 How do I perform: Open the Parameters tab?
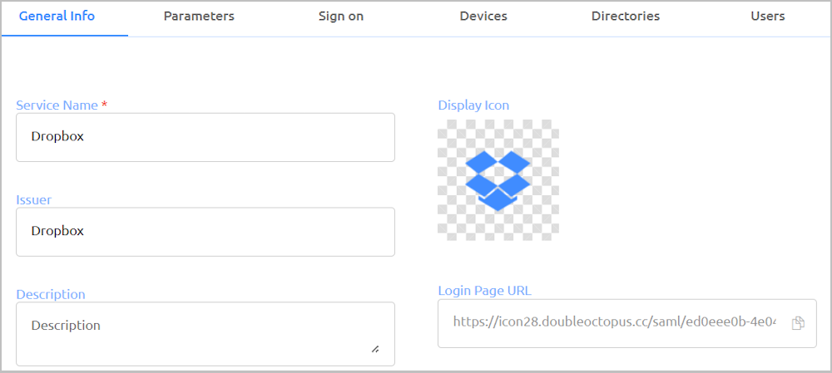coord(199,16)
